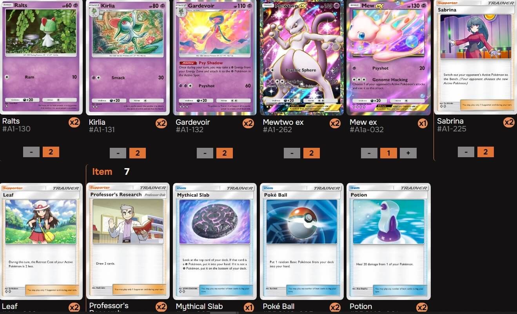
Task: Click the x1 badge beside Mew ex
Action: tap(422, 124)
